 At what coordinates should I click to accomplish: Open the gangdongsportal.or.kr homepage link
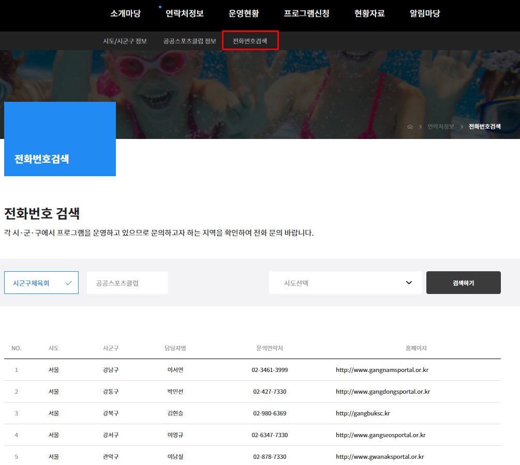coord(383,392)
